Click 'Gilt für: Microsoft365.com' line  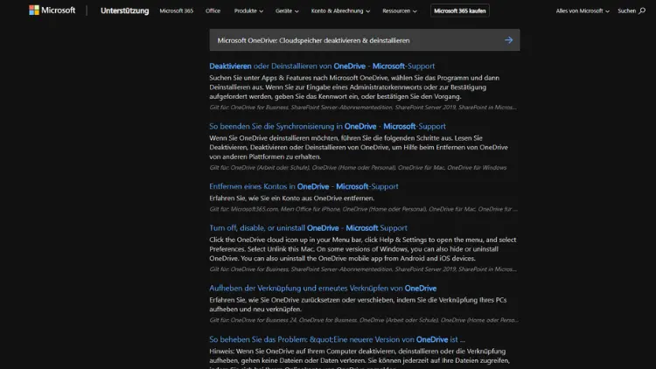point(363,209)
